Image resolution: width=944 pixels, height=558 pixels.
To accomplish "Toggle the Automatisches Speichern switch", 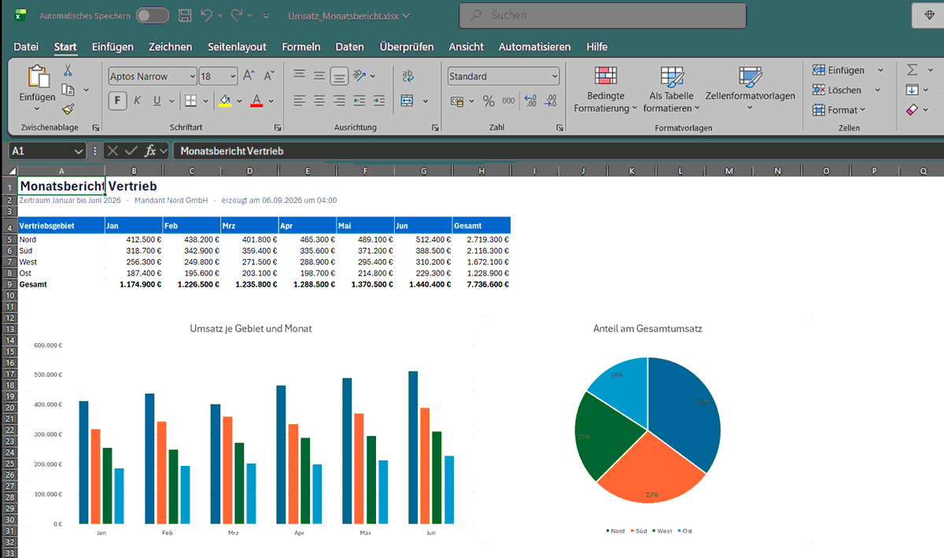I will coord(153,15).
